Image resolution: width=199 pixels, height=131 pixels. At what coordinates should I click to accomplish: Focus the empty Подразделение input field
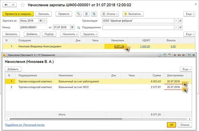pos(138,27)
